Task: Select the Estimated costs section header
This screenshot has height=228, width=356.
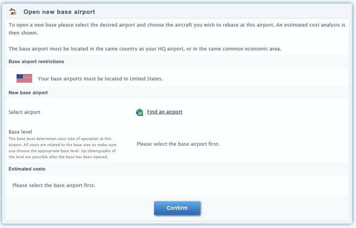Action: pos(27,169)
